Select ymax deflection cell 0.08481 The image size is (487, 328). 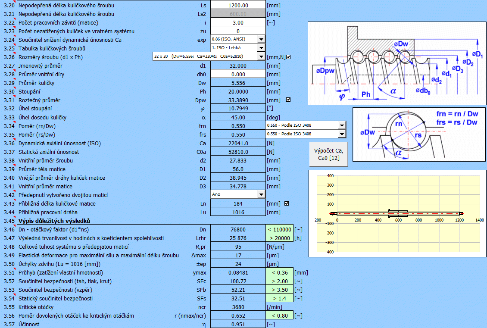pos(238,273)
